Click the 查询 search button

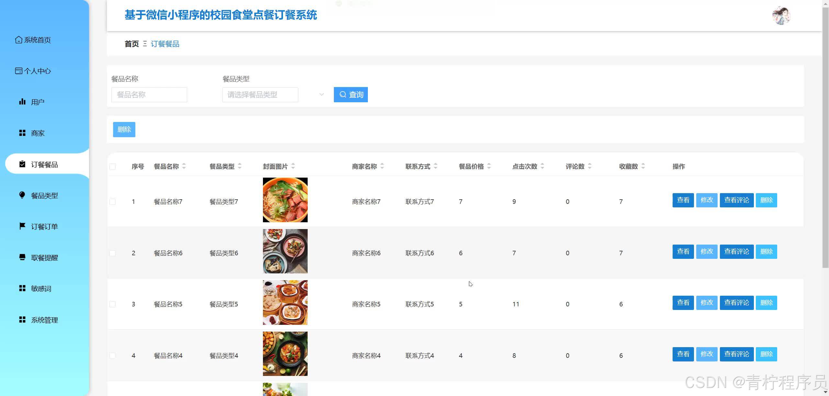[x=351, y=95]
